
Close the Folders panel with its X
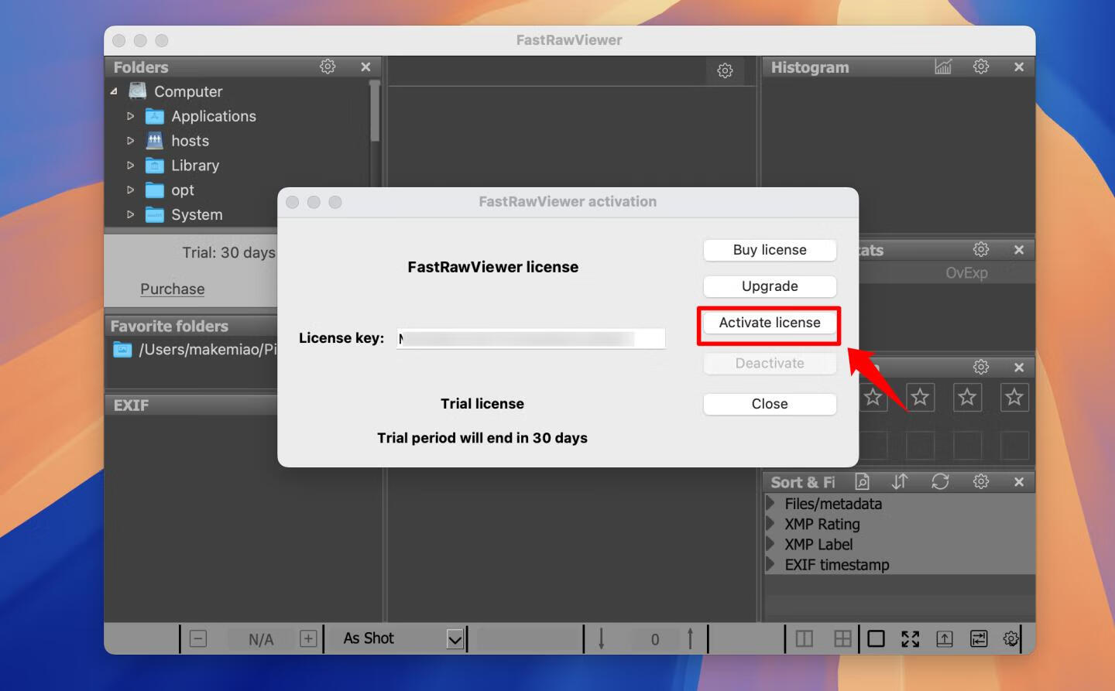(x=365, y=67)
